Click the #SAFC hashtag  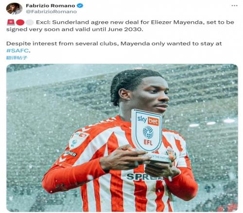(x=17, y=50)
